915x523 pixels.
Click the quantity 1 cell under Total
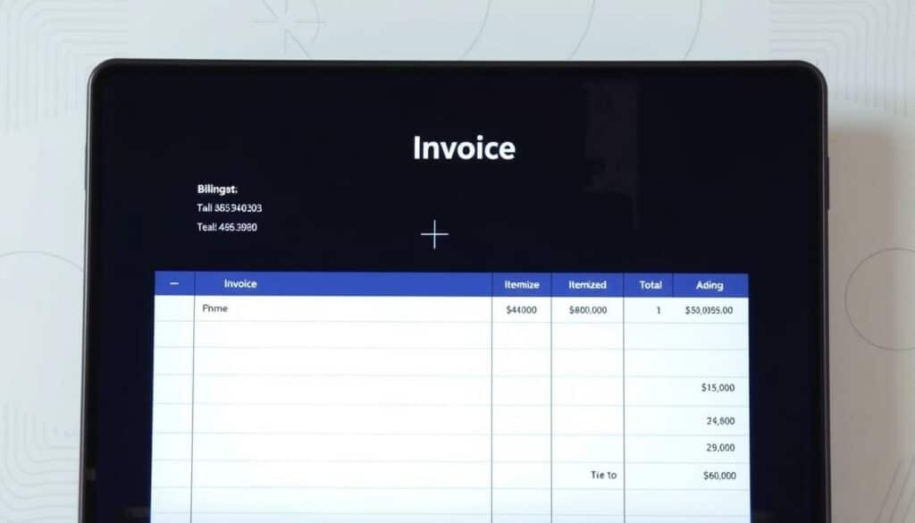point(659,310)
